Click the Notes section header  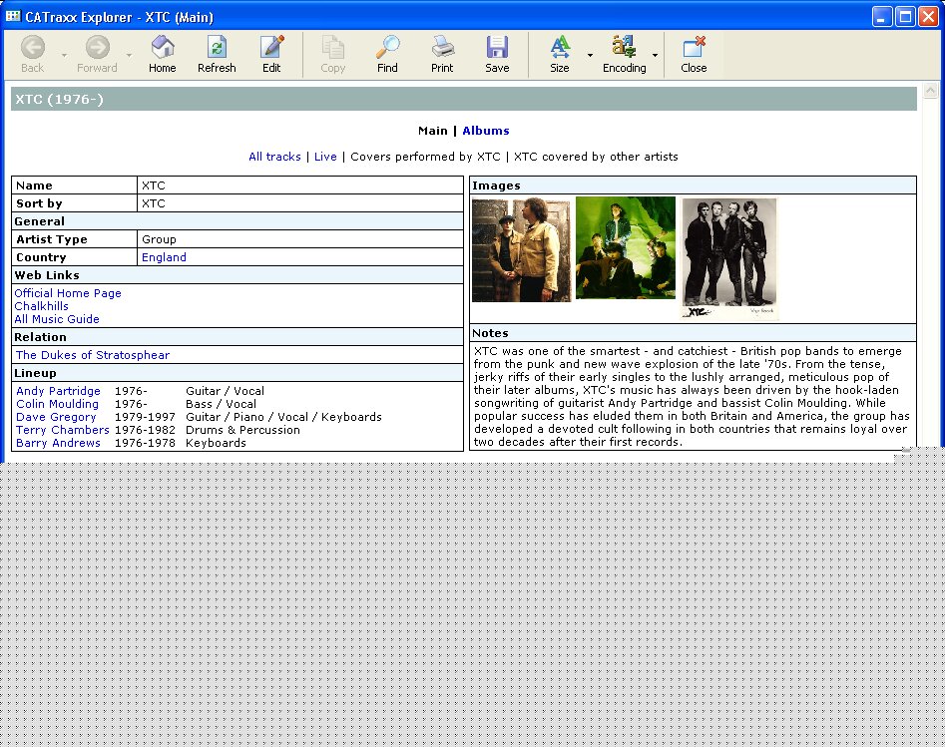tap(693, 333)
